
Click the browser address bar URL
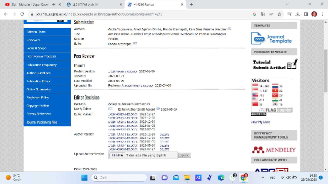[99, 14]
